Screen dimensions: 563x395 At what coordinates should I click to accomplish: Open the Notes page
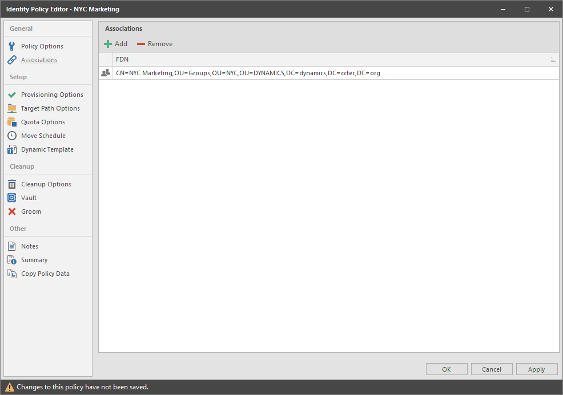(30, 246)
